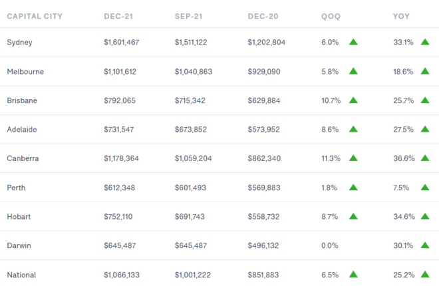Click Melbourne's Sep-21 price $1,040,863

click(197, 71)
